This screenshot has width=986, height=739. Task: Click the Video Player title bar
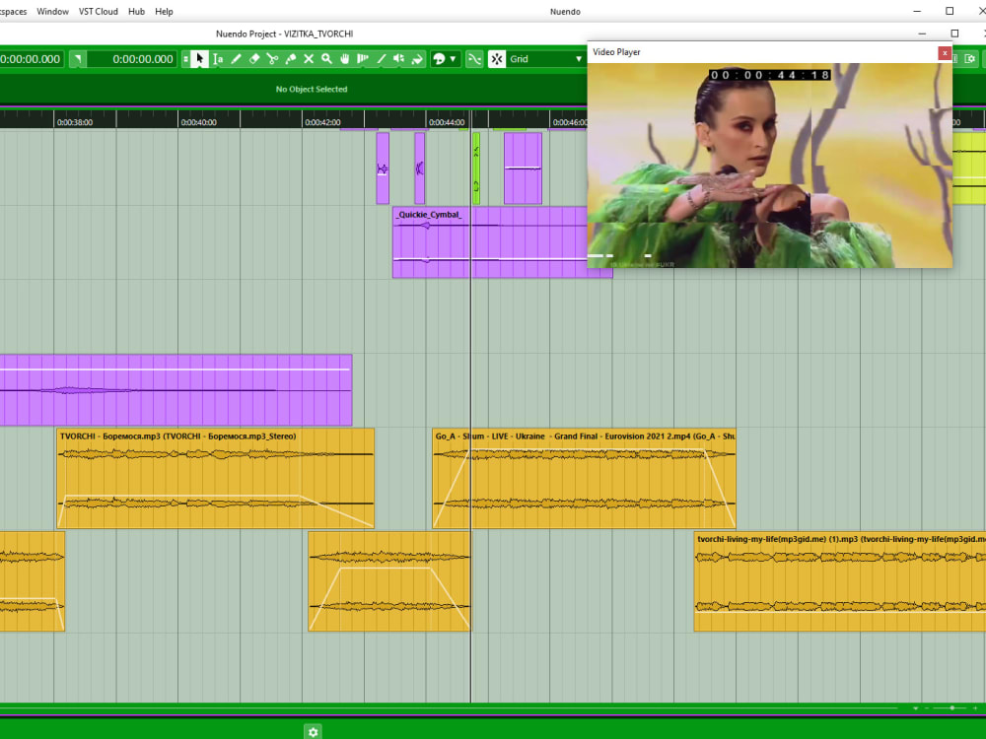tap(762, 52)
